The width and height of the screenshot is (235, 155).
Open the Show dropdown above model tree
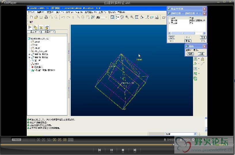pyautogui.click(x=34, y=32)
